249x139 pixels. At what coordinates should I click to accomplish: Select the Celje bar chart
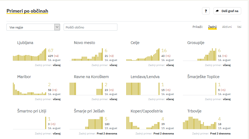[x=143, y=54]
